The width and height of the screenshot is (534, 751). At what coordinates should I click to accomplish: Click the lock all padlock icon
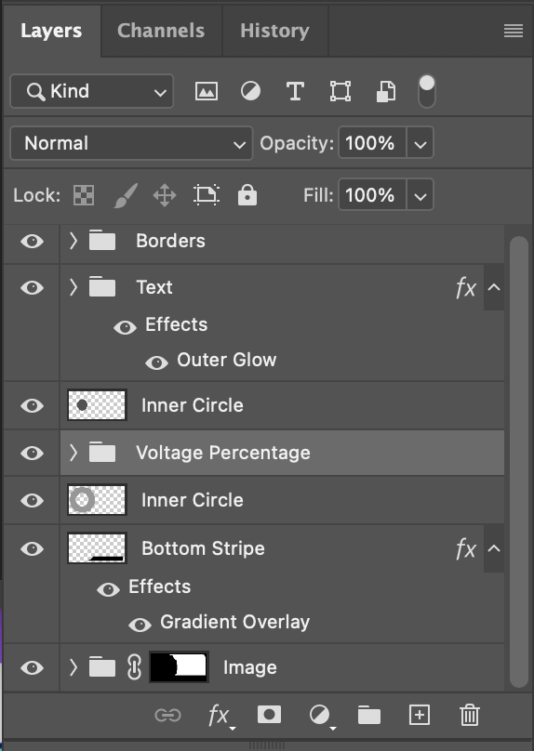[x=247, y=195]
